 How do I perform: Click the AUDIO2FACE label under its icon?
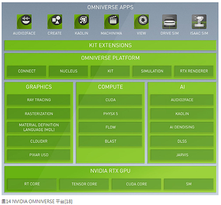[24, 33]
